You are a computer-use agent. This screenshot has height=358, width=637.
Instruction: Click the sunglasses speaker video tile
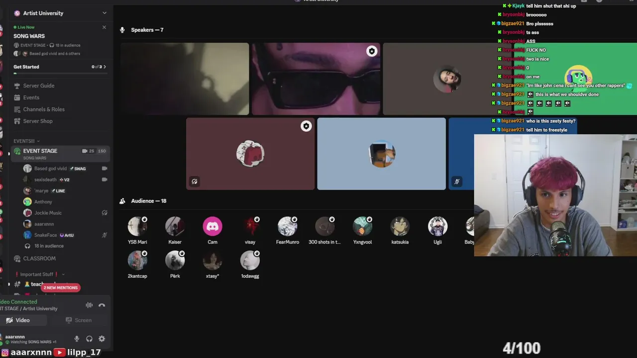coord(316,79)
